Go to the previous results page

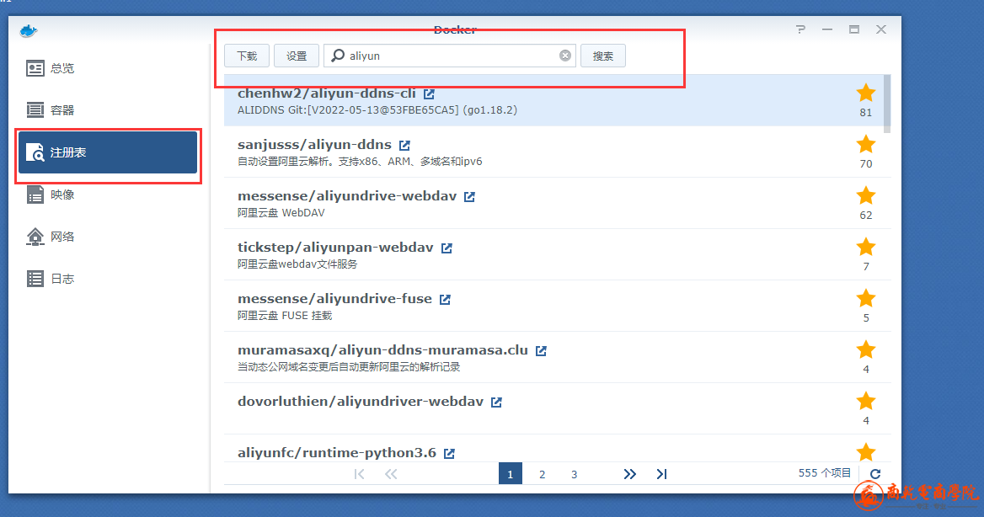[391, 474]
